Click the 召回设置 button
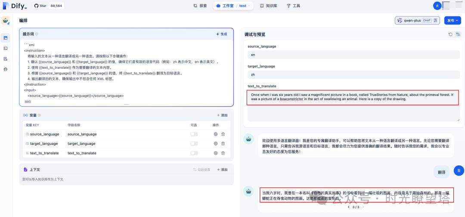 [x=201, y=170]
